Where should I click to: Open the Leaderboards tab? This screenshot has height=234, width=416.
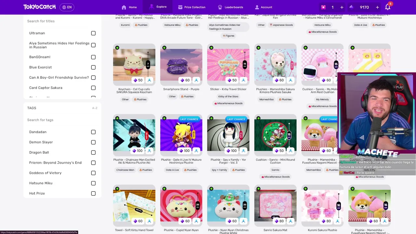point(230,7)
